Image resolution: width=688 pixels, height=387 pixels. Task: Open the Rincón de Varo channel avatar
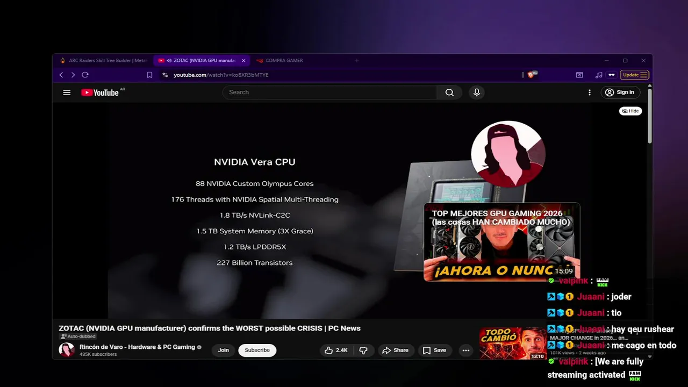[67, 350]
